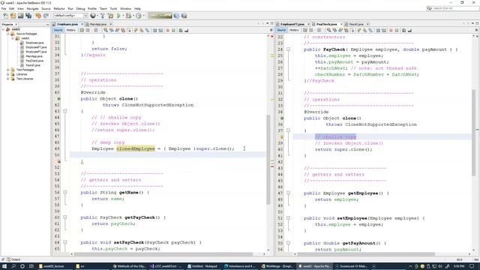480x270 pixels.
Task: Click the Employee editor vertical scrollbar
Action: (268, 159)
